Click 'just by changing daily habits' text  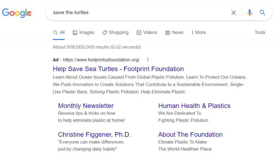[87, 149]
